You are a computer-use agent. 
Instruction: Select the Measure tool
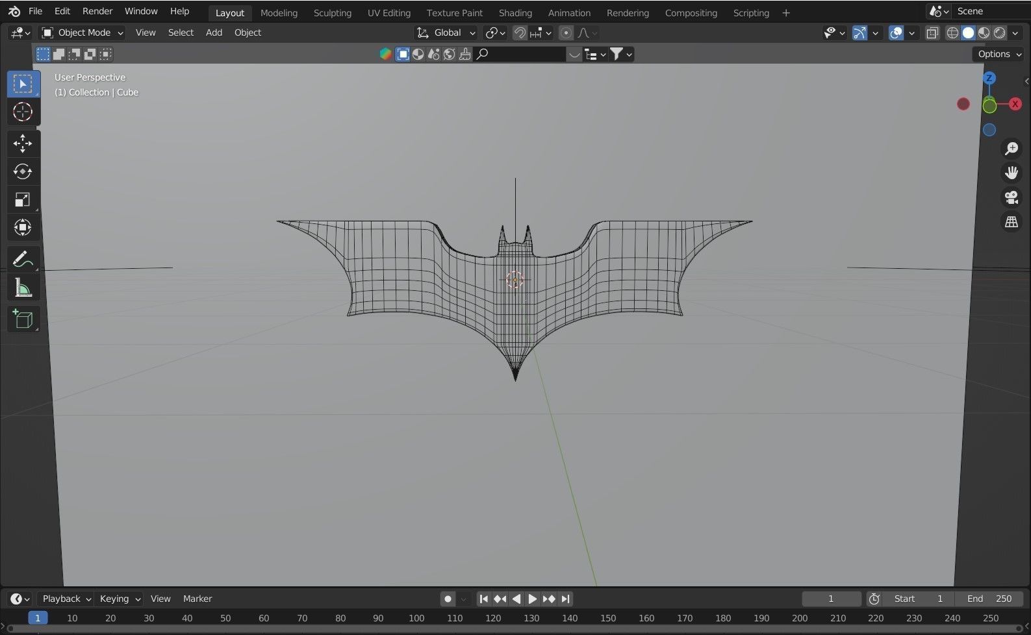tap(23, 288)
